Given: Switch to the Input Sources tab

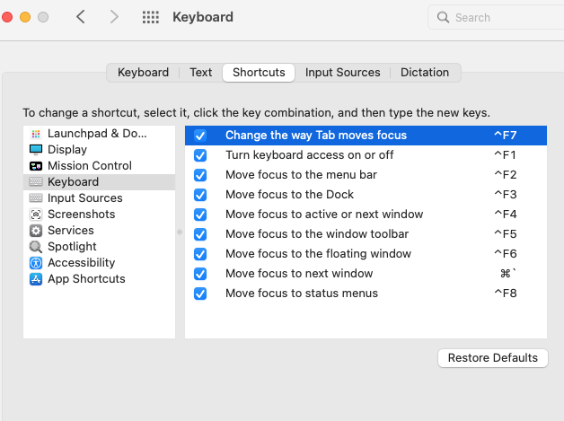Looking at the screenshot, I should 342,73.
